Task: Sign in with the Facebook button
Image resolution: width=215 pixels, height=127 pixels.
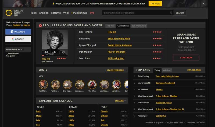Action: 18,32
